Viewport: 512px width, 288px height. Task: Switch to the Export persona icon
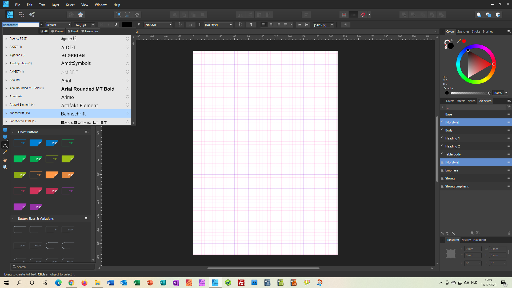[32, 15]
